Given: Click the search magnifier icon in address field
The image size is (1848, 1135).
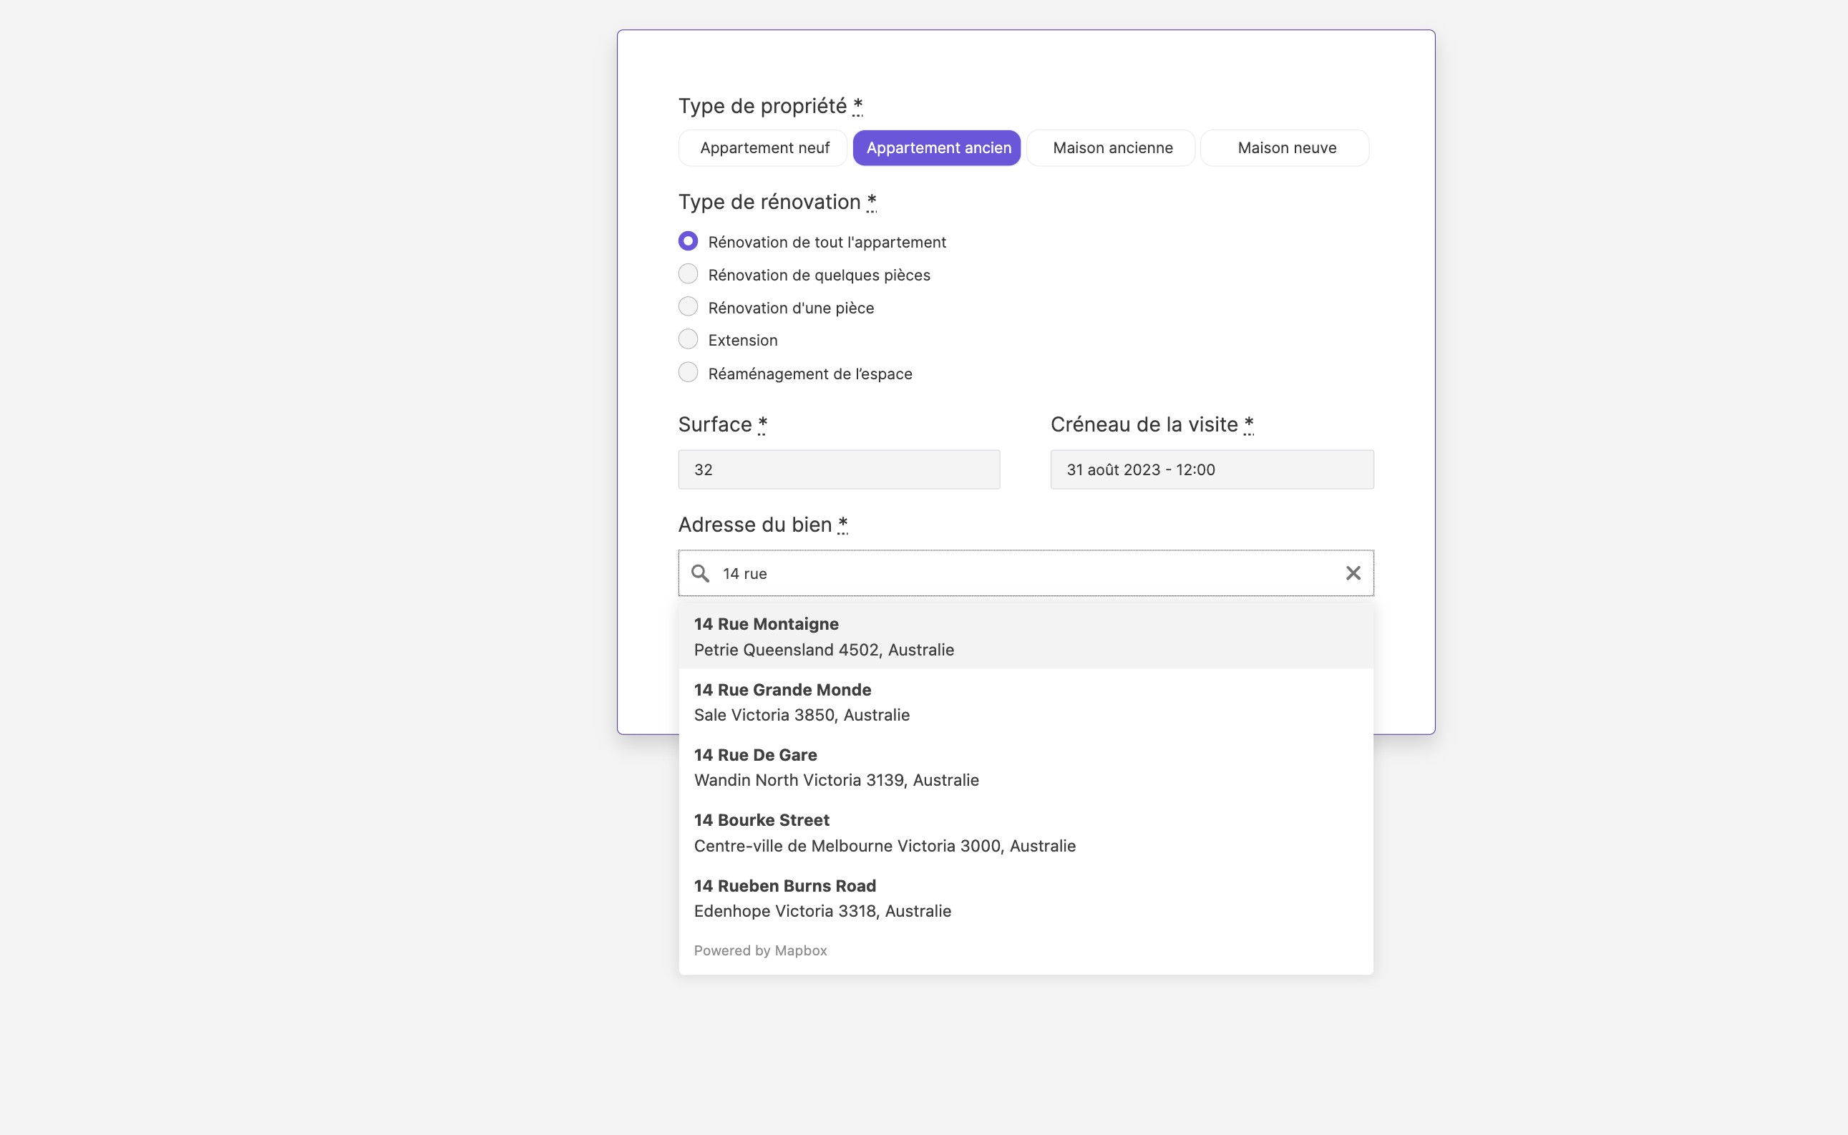Looking at the screenshot, I should point(699,573).
